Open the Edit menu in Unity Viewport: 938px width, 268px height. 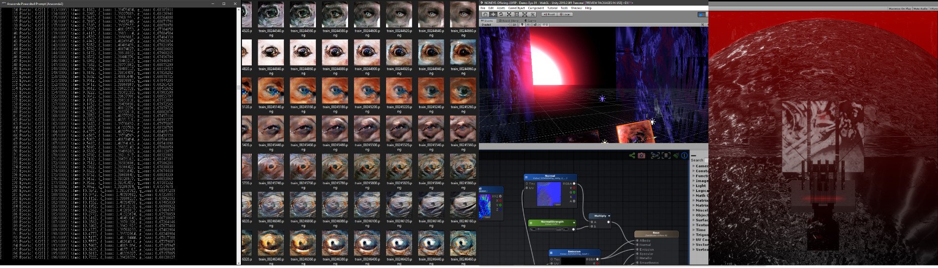click(x=491, y=8)
